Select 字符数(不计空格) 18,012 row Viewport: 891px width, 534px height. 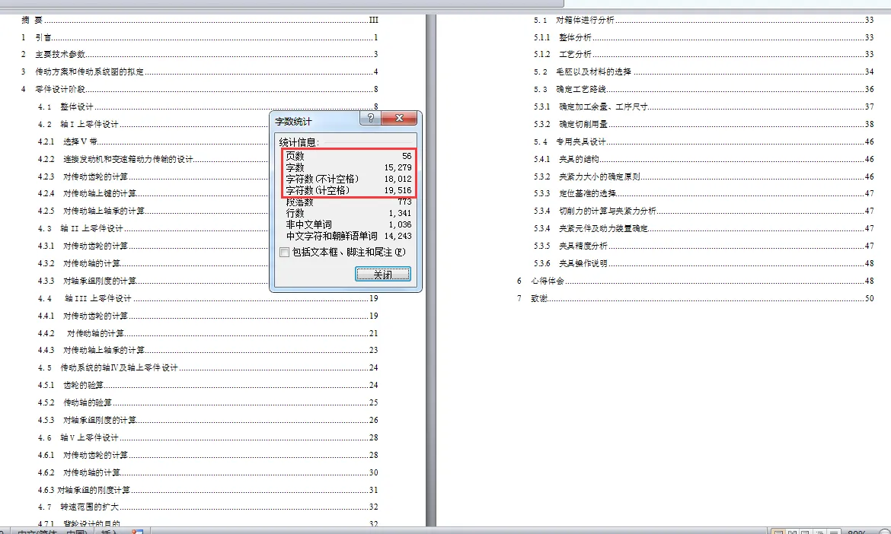click(348, 179)
